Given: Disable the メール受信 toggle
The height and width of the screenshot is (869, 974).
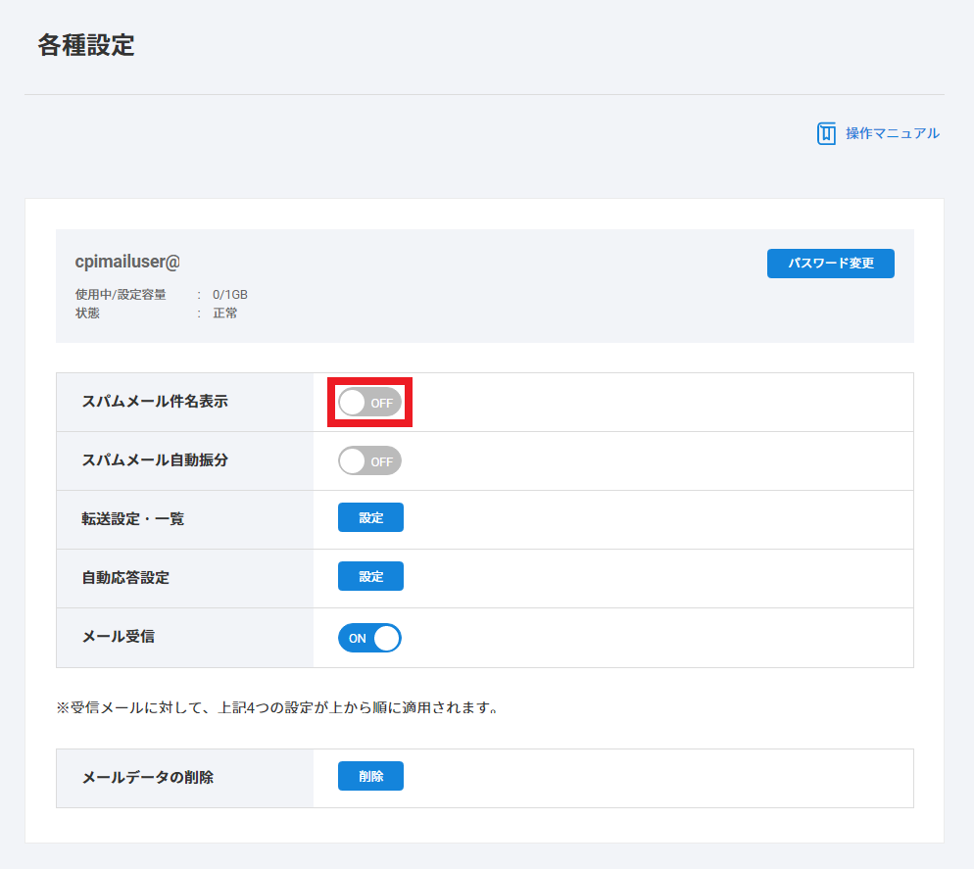Looking at the screenshot, I should (369, 638).
